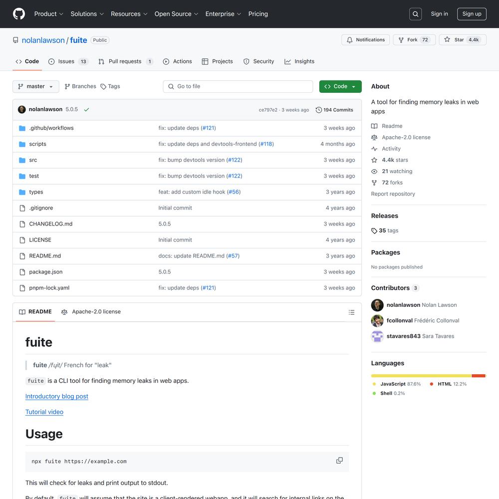This screenshot has height=499, width=499.
Task: Click the red HTML language bar segment
Action: [x=479, y=376]
